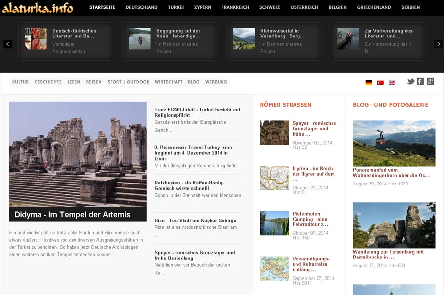This screenshot has width=444, height=295.
Task: Advance carousel with next arrow
Action: click(438, 44)
